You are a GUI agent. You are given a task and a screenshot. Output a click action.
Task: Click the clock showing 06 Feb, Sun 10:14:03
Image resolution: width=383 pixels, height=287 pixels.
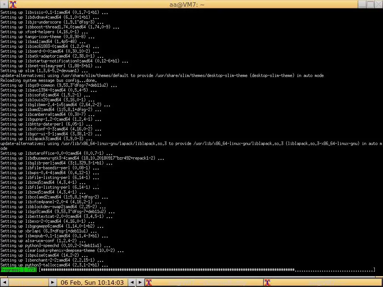tap(92, 283)
